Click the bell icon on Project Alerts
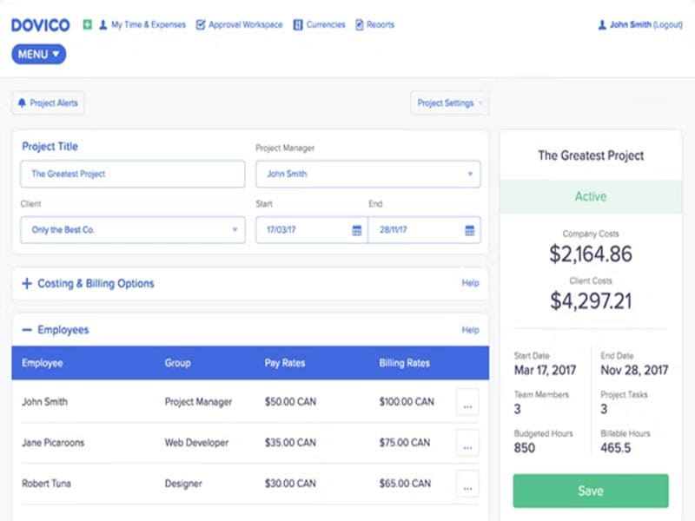This screenshot has width=695, height=521. pos(23,102)
